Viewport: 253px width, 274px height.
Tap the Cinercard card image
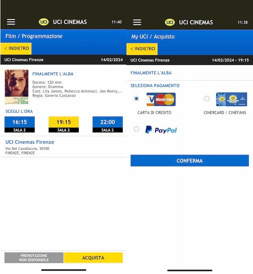231,99
